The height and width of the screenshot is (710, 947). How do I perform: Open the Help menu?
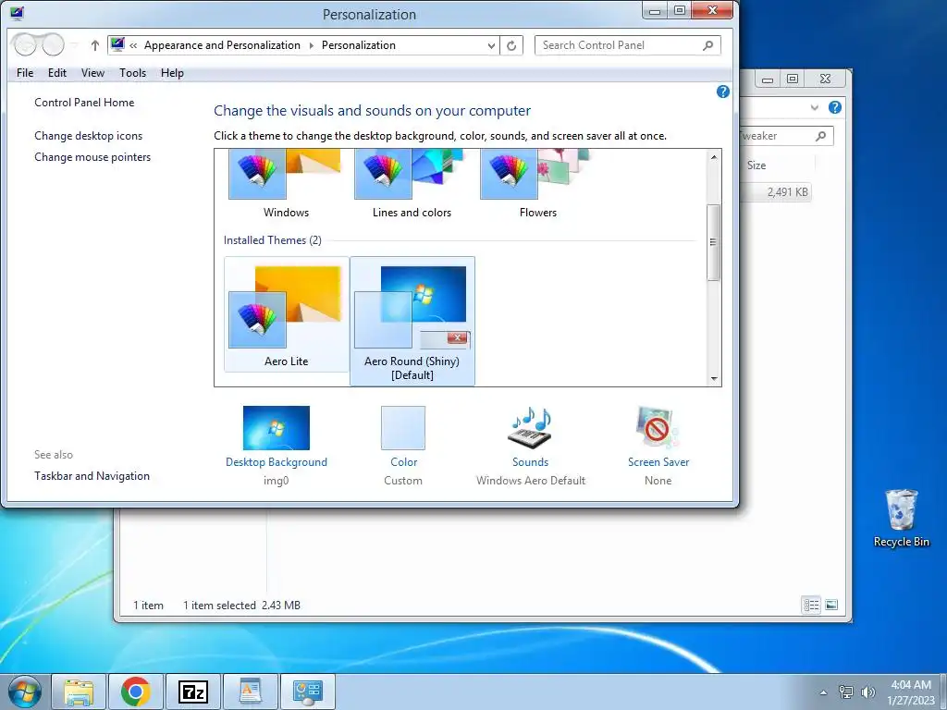point(172,73)
